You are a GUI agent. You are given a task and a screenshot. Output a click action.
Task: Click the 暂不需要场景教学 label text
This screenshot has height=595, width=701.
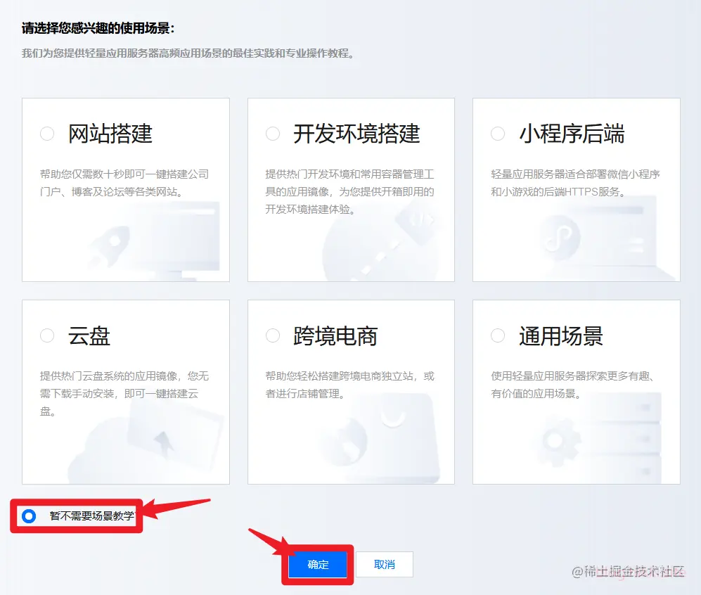(91, 516)
